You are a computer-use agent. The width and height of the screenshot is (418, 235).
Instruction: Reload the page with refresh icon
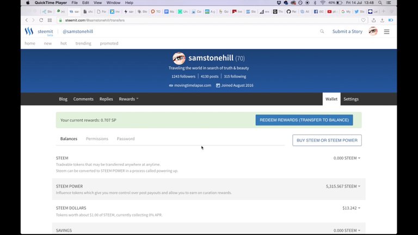pos(41,20)
